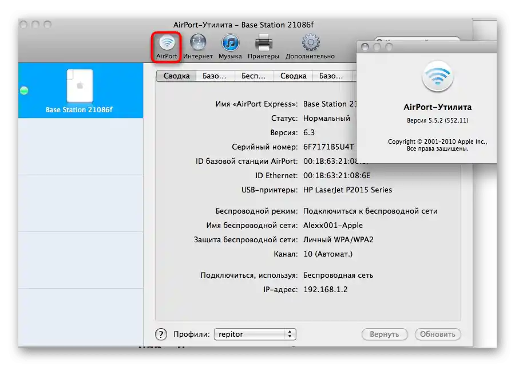Click the help question mark button
This screenshot has height=366, width=515.
pos(161,334)
